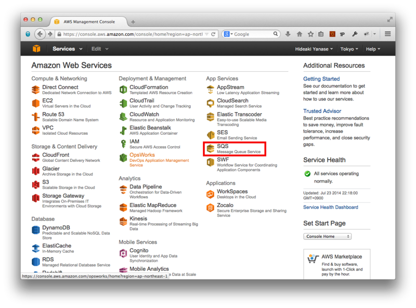The height and width of the screenshot is (308, 416).
Task: Open the AppStream icon
Action: [211, 89]
